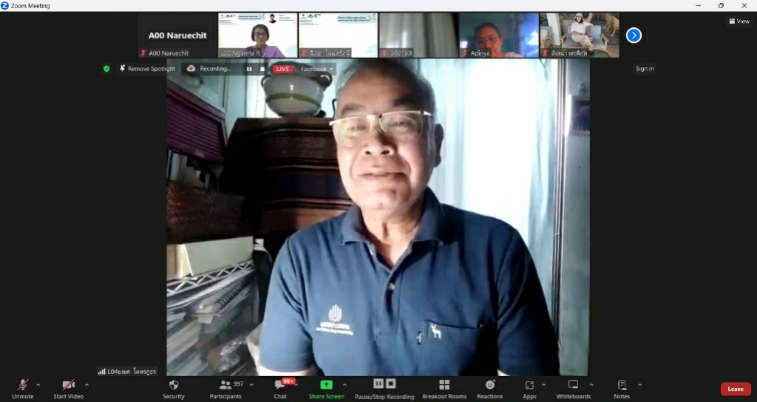Show next participants with blue arrow
This screenshot has width=757, height=402.
(x=634, y=35)
